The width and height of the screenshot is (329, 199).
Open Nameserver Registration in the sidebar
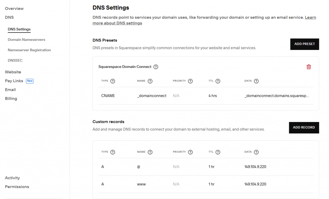(29, 50)
